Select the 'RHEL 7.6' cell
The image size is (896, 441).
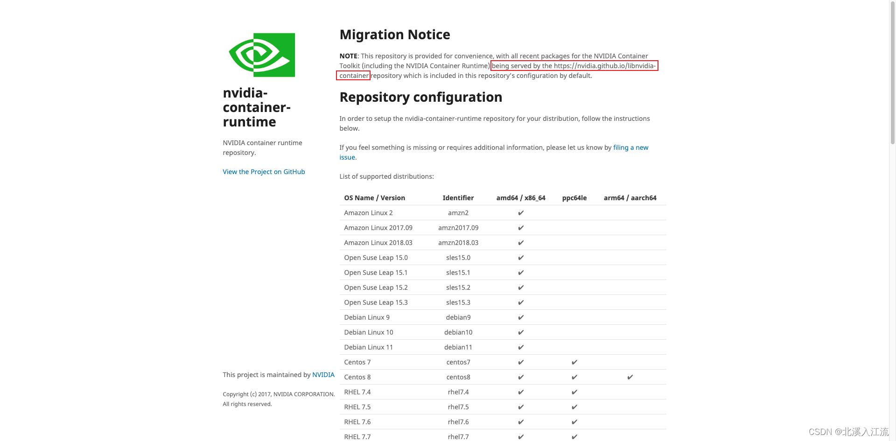click(357, 422)
